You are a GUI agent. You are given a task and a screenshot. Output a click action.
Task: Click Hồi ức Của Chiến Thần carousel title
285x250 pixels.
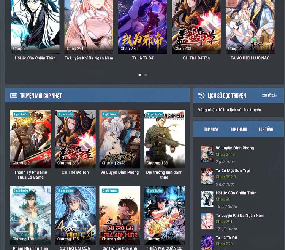(x=35, y=58)
